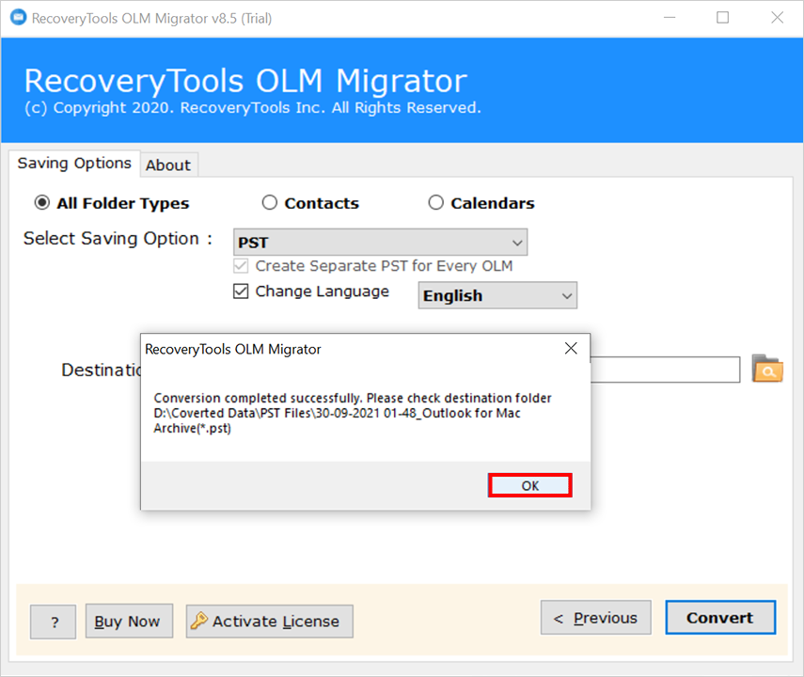Open the folder browse icon for destination
804x677 pixels.
(767, 369)
